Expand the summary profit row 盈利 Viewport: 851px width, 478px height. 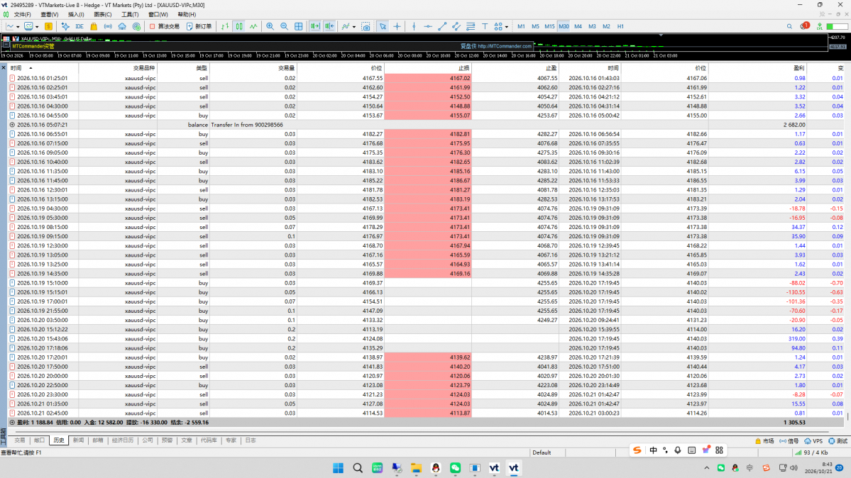(12, 422)
